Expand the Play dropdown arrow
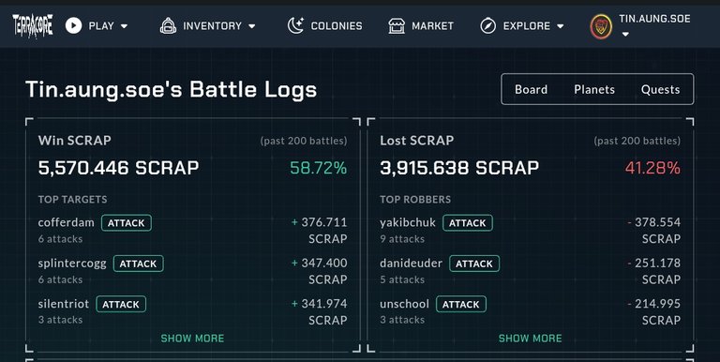This screenshot has width=720, height=362. click(x=124, y=26)
